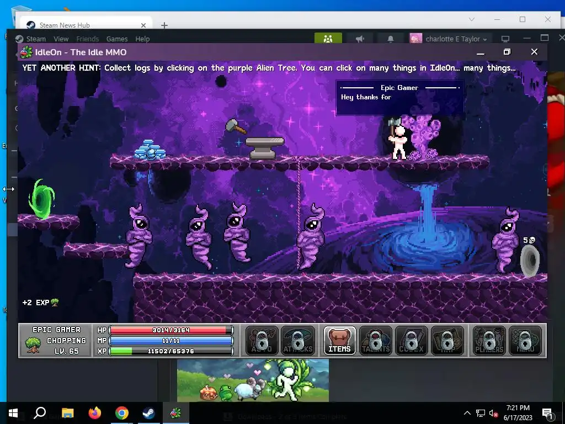
Task: Click the "+2 EXP" gain text
Action: click(x=36, y=303)
